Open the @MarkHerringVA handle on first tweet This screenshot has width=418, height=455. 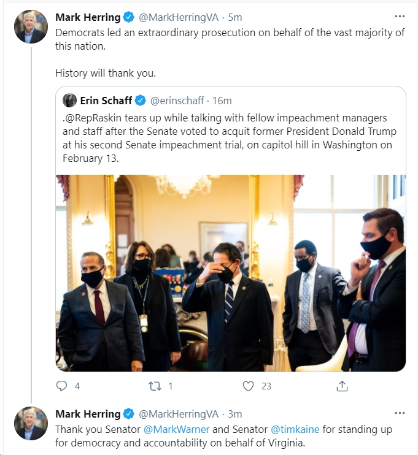click(x=179, y=17)
